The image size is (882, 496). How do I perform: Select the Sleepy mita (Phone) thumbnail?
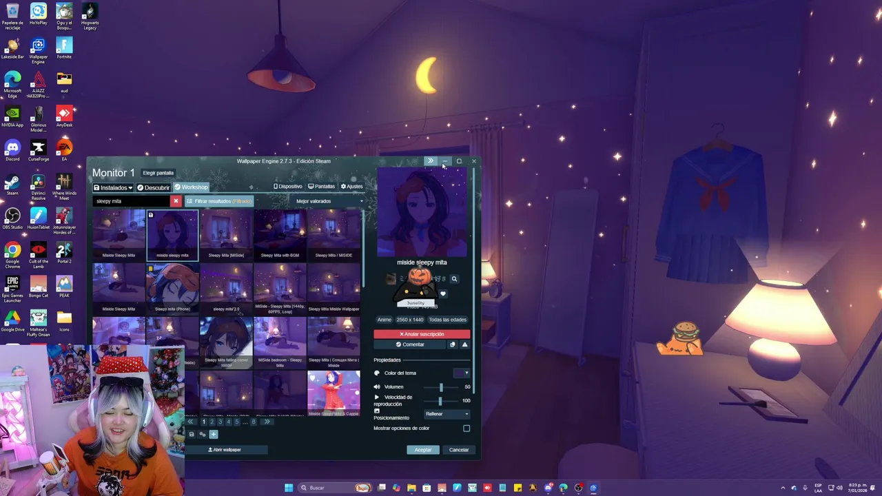172,289
